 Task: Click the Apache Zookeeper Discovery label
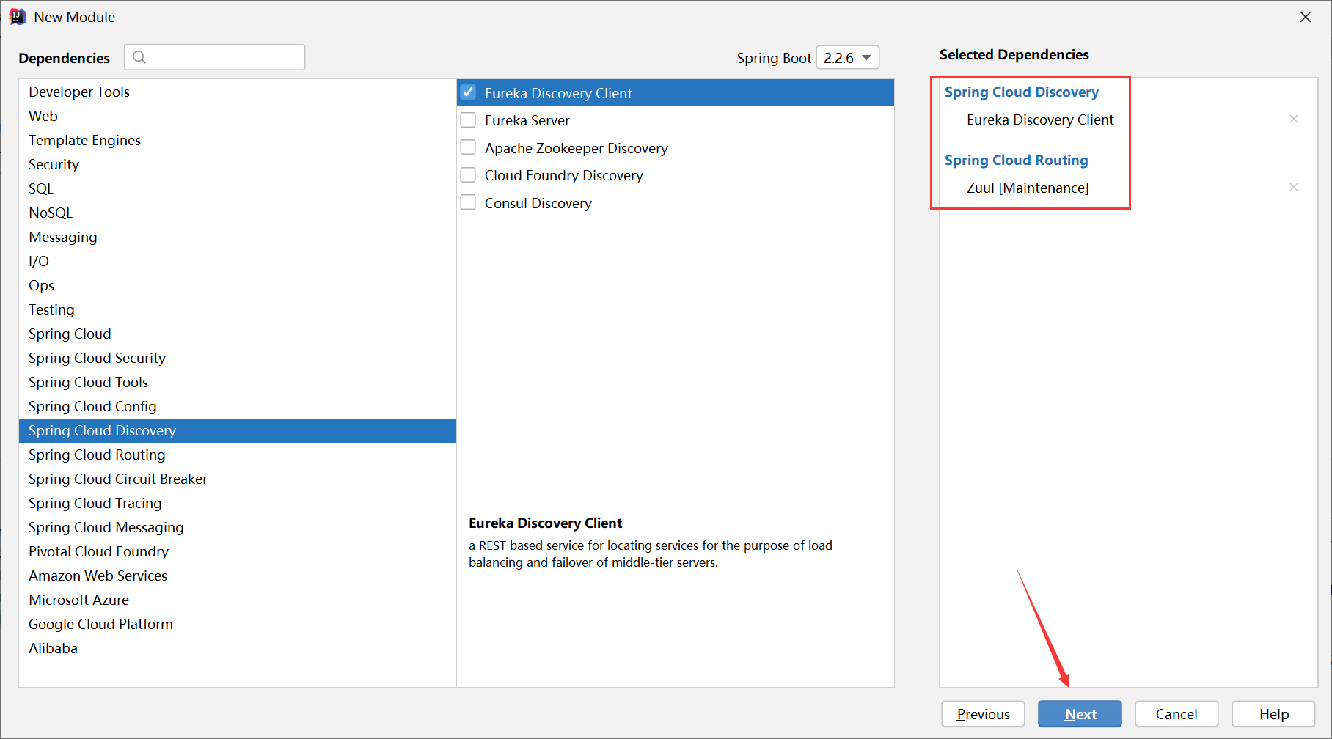[x=577, y=148]
